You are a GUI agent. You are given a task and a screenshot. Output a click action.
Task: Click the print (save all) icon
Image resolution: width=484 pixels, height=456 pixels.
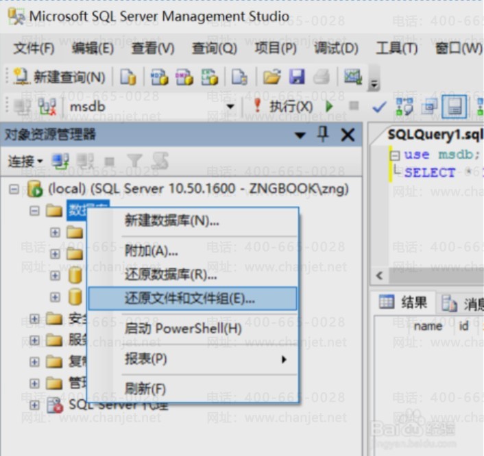point(322,77)
